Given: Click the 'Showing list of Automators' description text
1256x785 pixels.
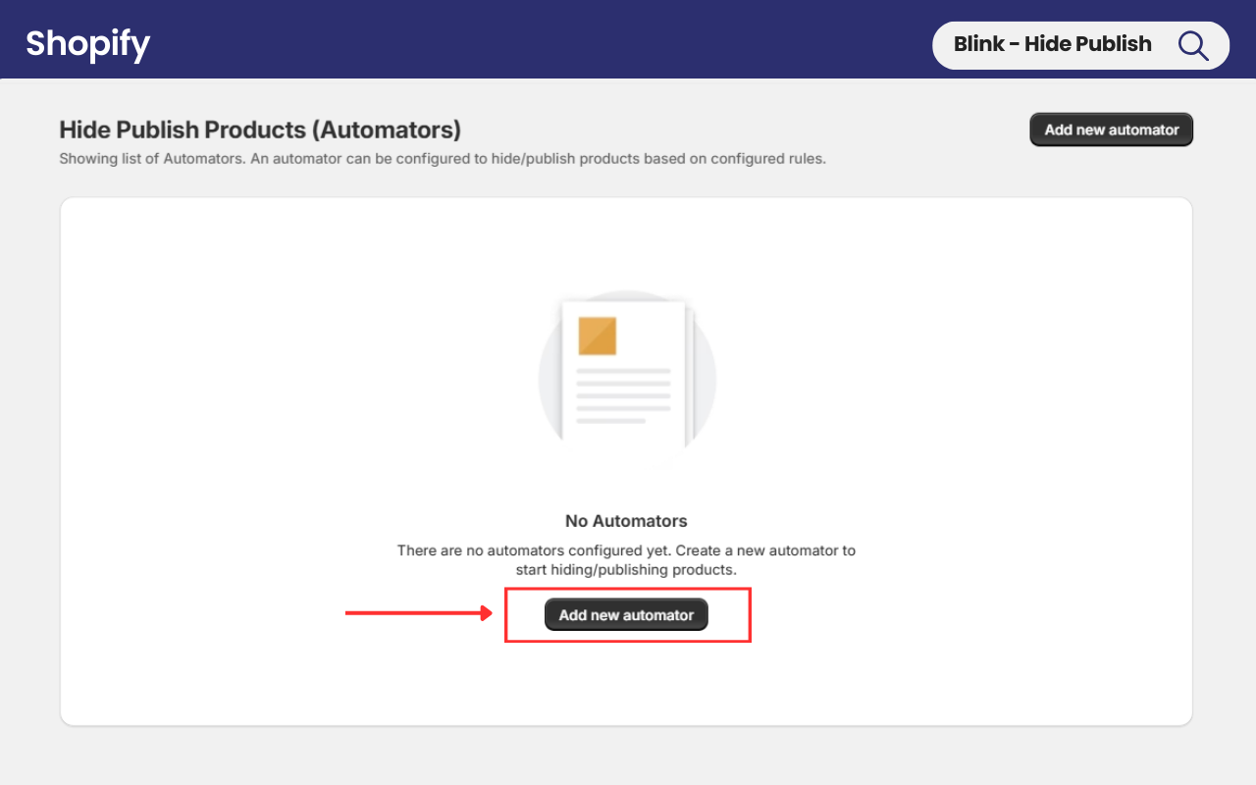Looking at the screenshot, I should (442, 158).
